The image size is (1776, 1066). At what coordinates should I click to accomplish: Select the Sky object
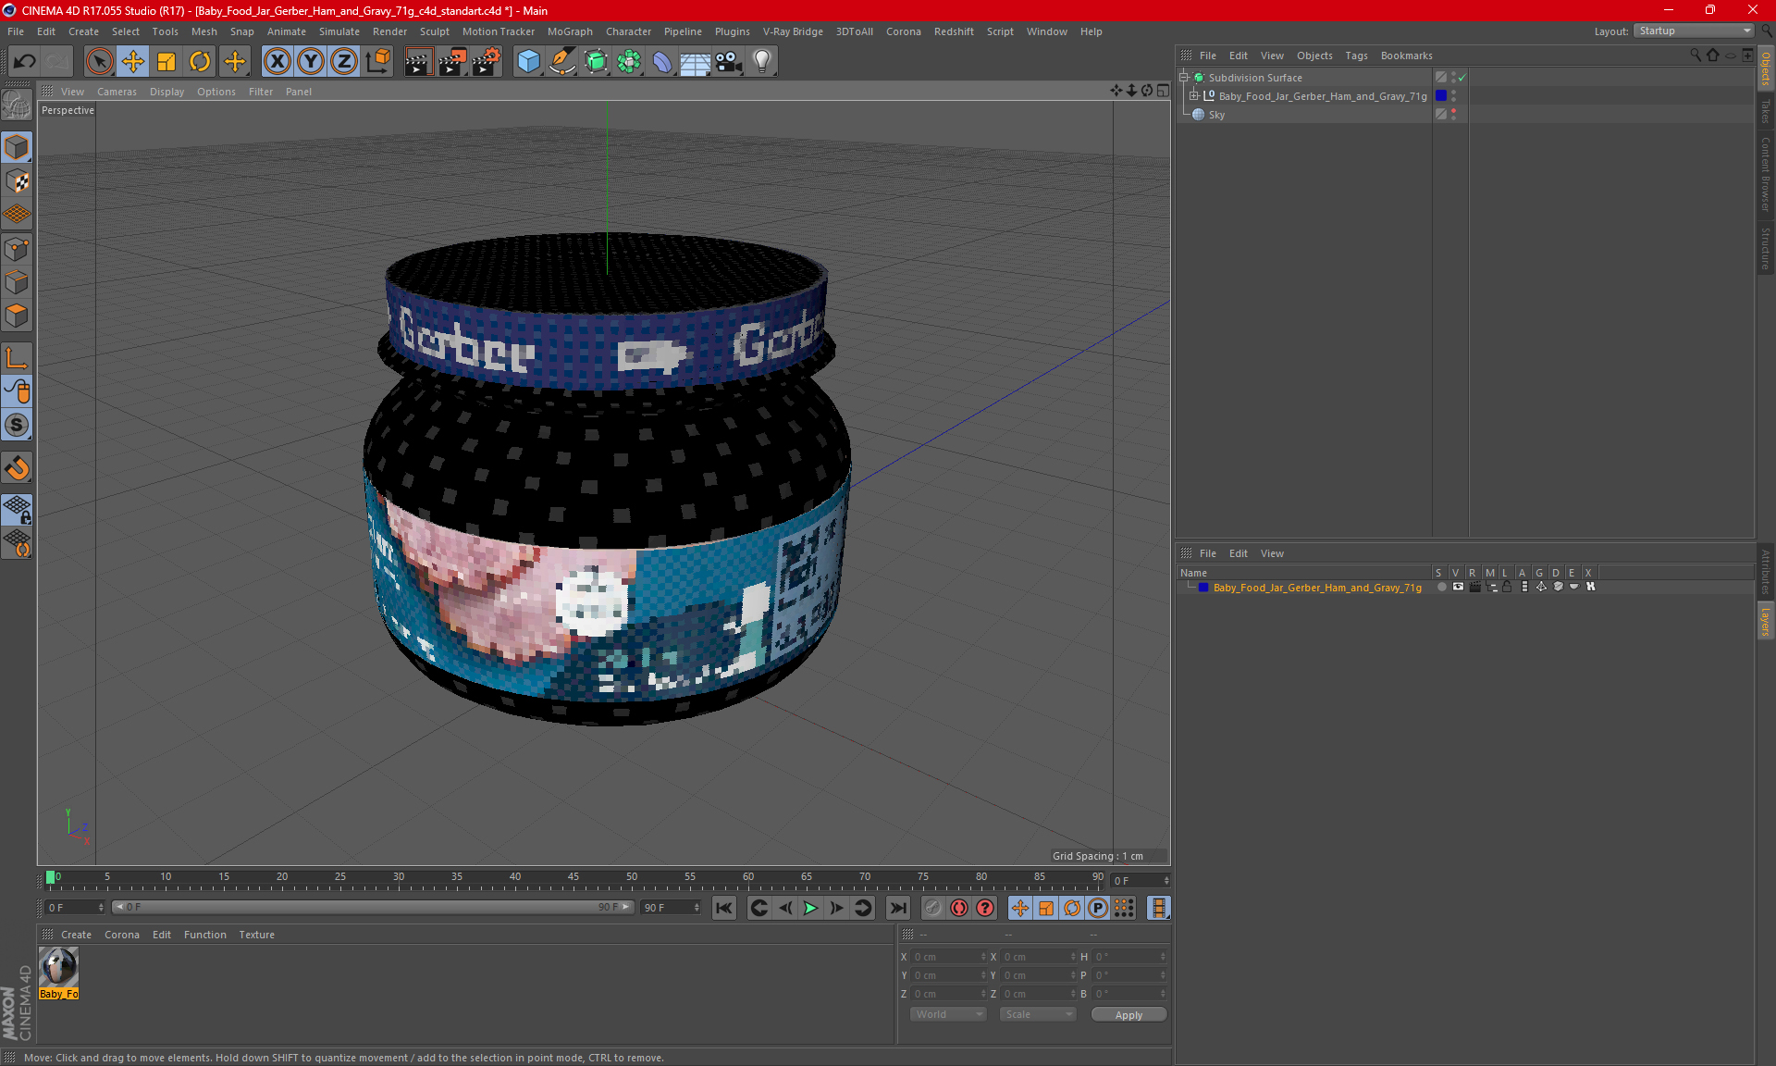pyautogui.click(x=1216, y=115)
